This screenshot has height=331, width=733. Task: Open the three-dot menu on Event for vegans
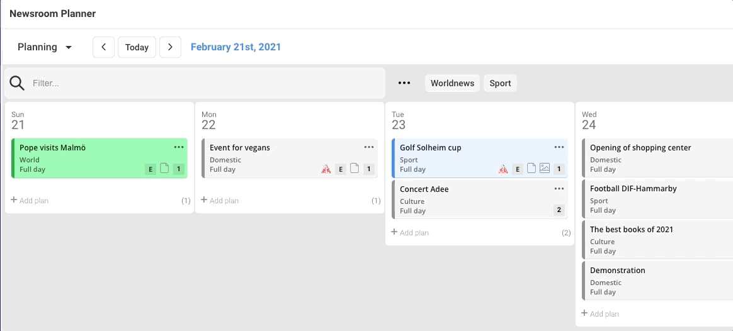tap(369, 147)
